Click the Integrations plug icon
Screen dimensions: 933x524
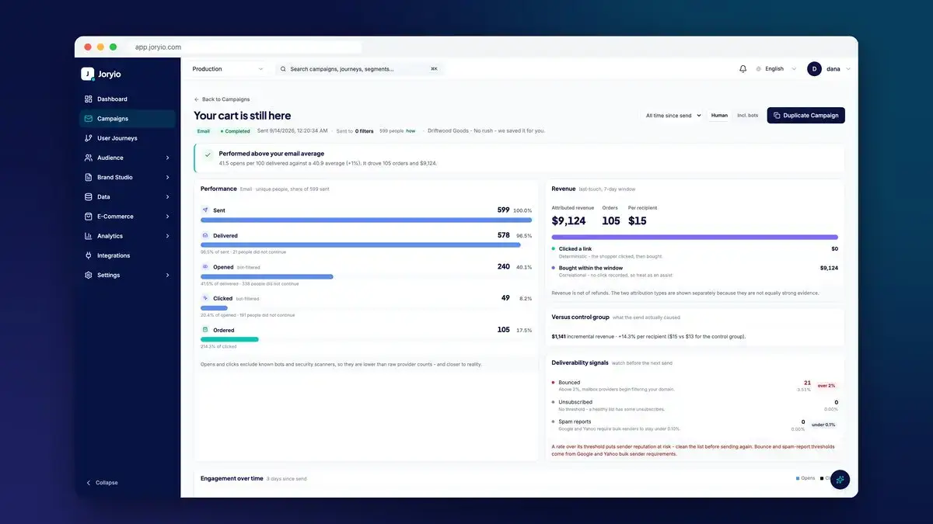tap(89, 255)
